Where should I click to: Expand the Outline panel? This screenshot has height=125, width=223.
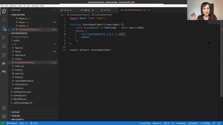click(x=33, y=112)
